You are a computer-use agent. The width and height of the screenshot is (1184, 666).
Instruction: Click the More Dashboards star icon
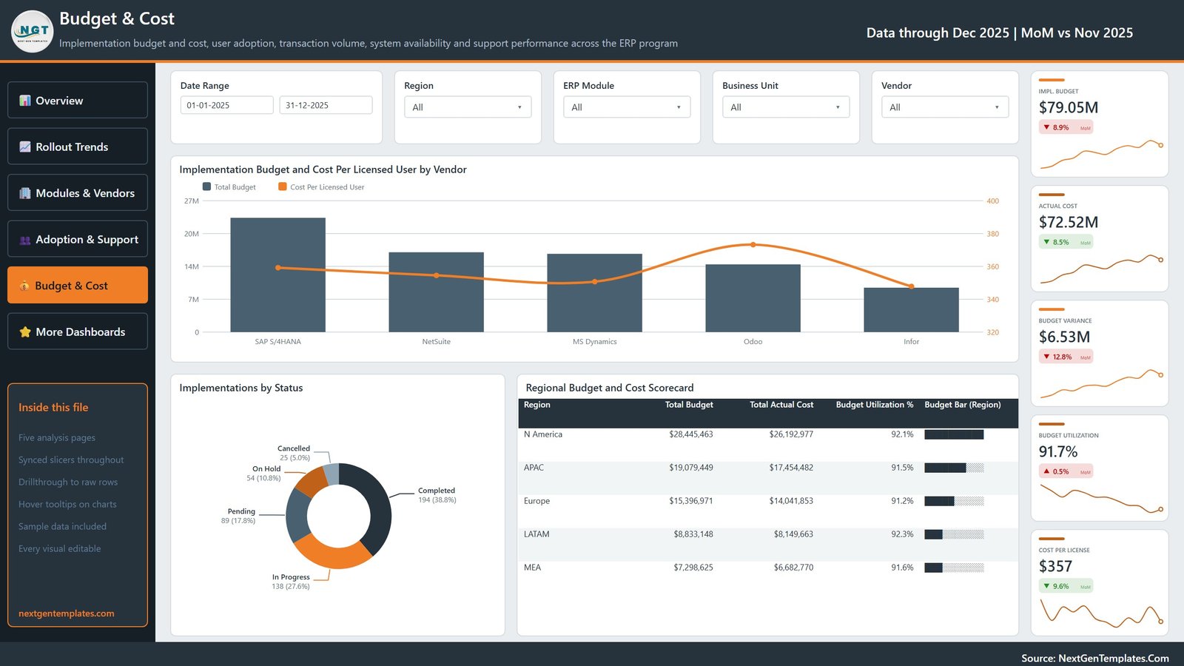pyautogui.click(x=25, y=332)
